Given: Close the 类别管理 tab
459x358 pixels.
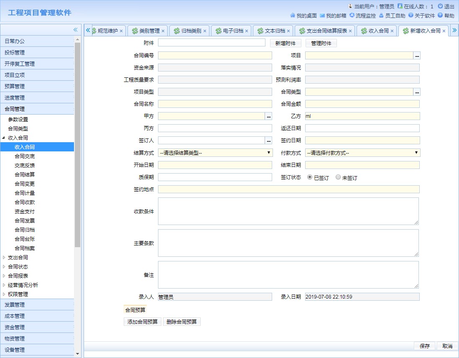Looking at the screenshot, I should (x=163, y=31).
